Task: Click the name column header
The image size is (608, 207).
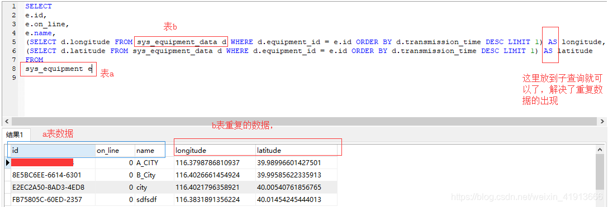Action: pos(154,151)
